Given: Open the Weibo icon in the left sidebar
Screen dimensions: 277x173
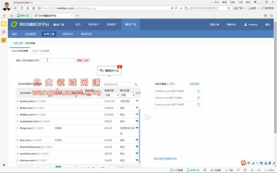Looking at the screenshot, I should [x=4, y=40].
